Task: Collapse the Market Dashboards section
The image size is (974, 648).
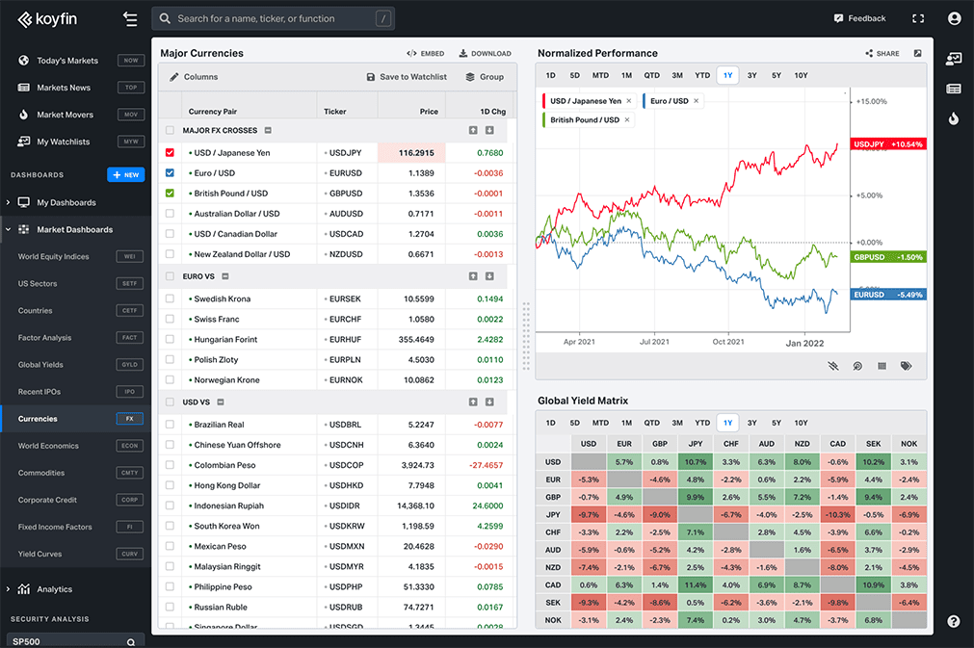Action: 9,230
